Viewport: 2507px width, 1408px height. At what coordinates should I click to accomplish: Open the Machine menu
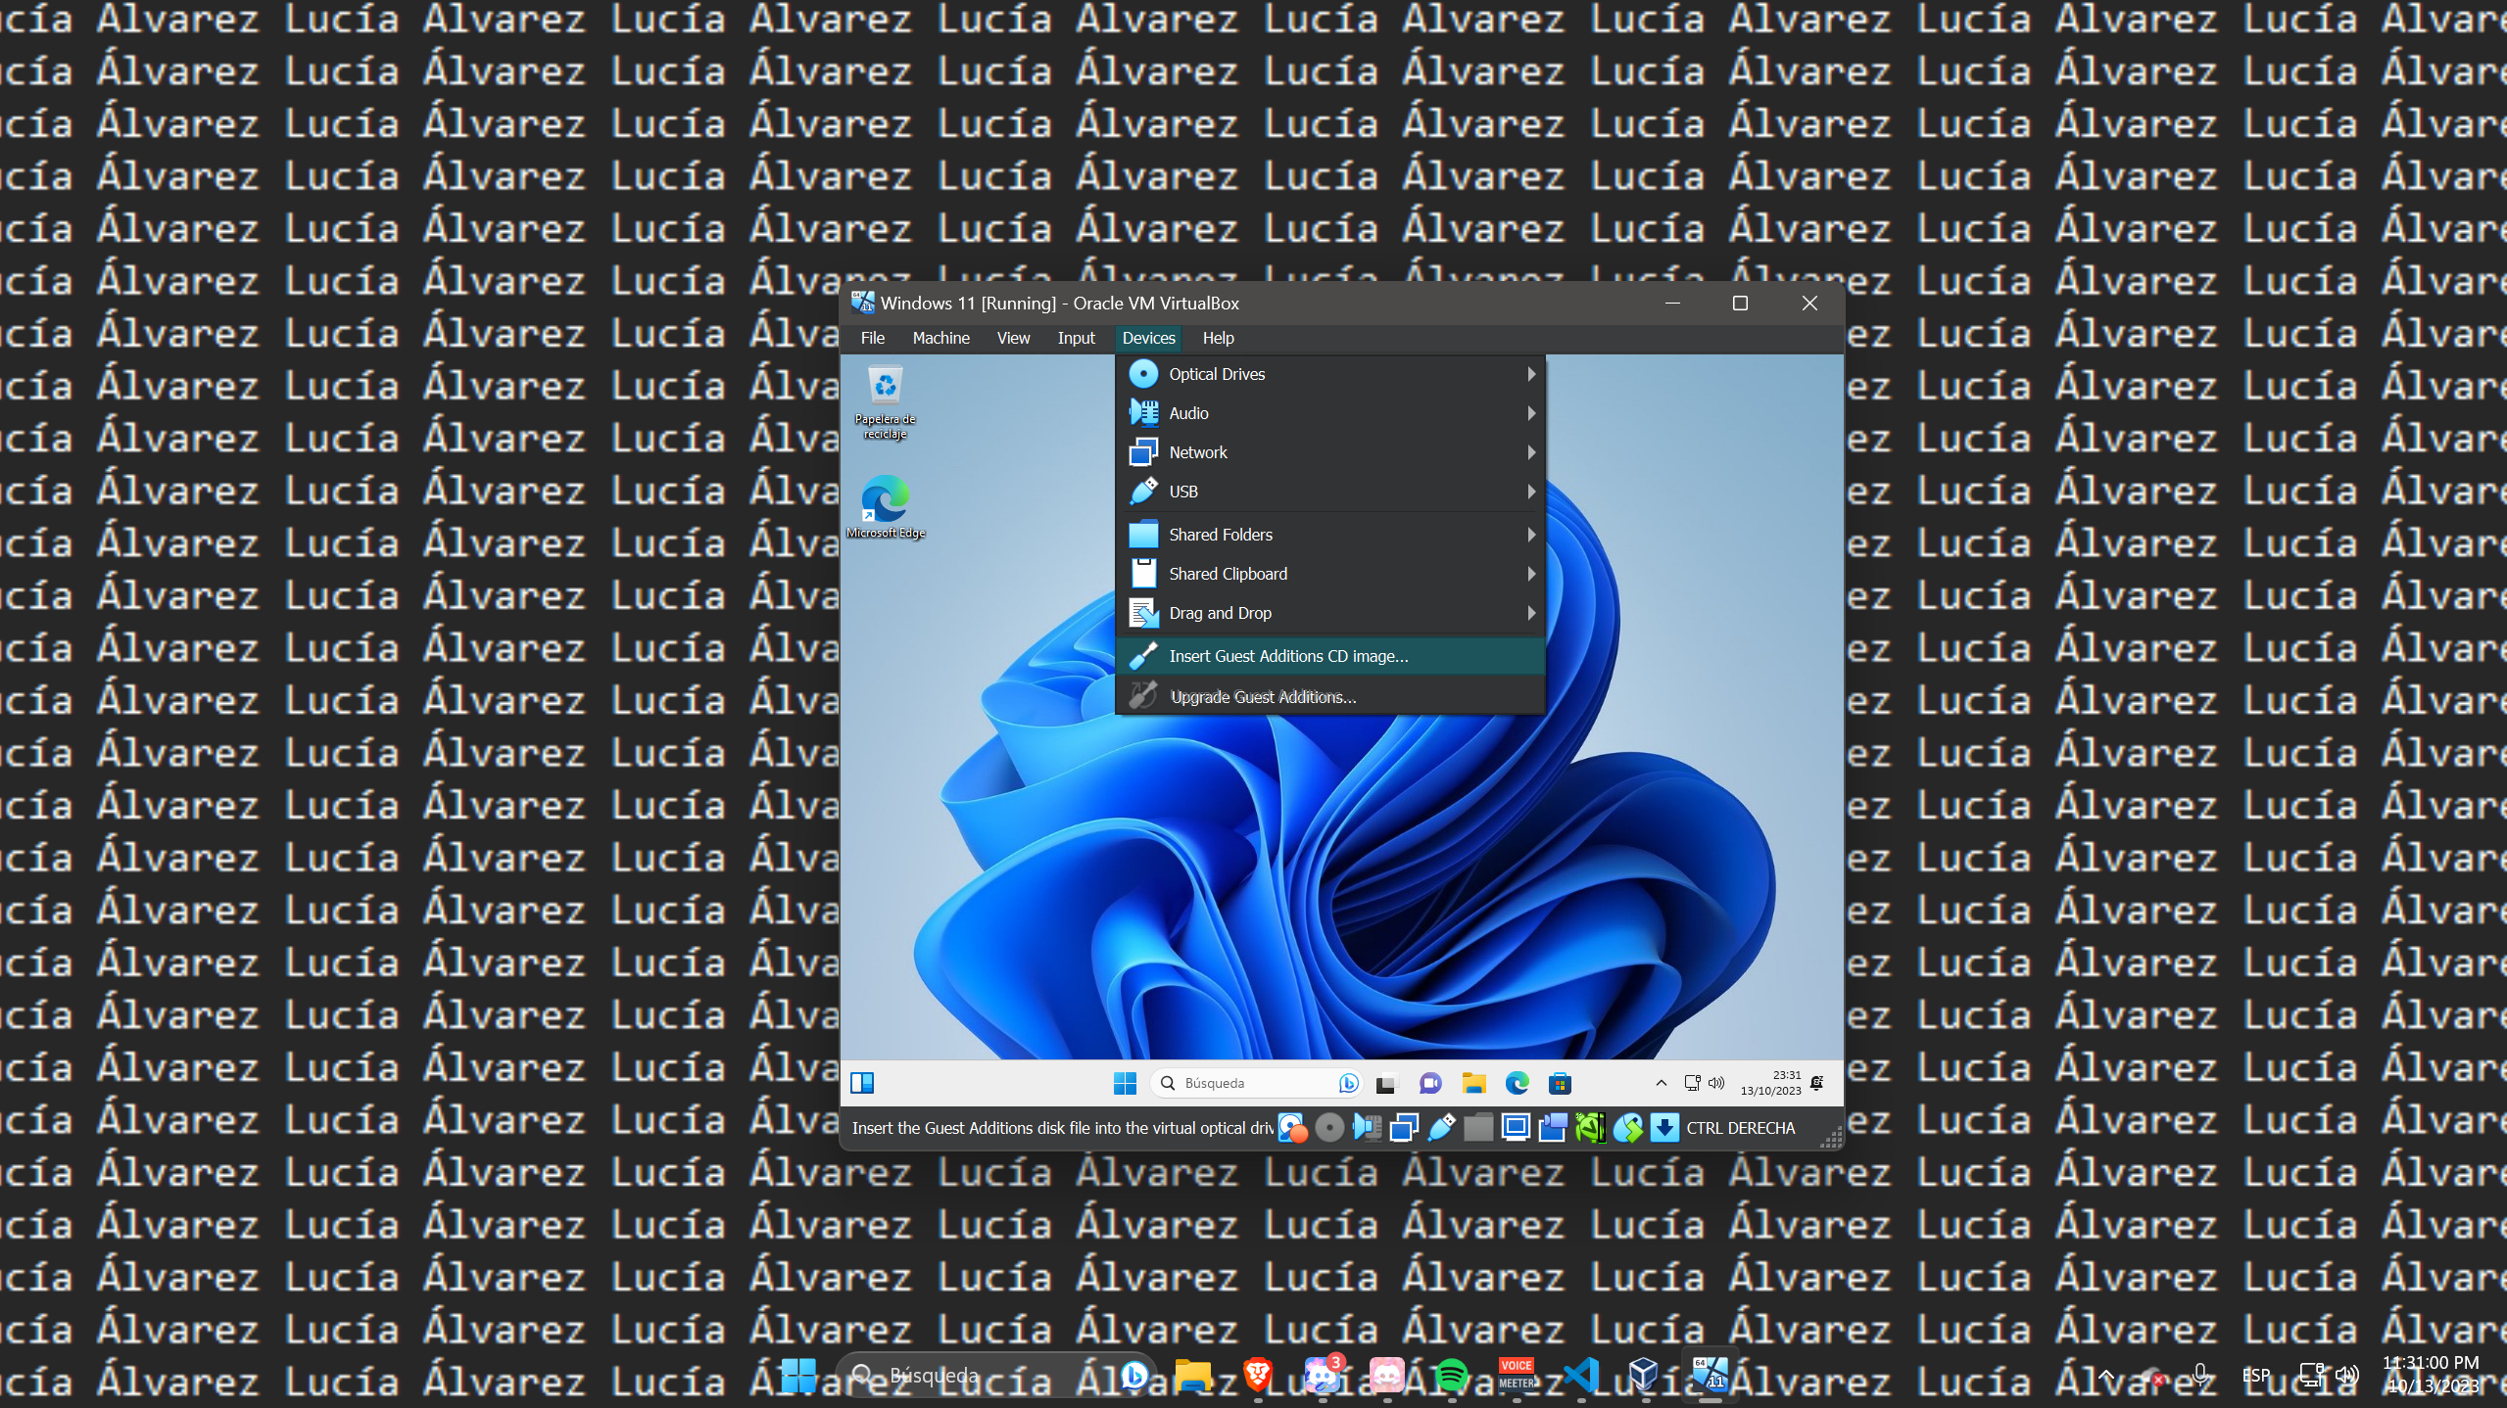(940, 338)
